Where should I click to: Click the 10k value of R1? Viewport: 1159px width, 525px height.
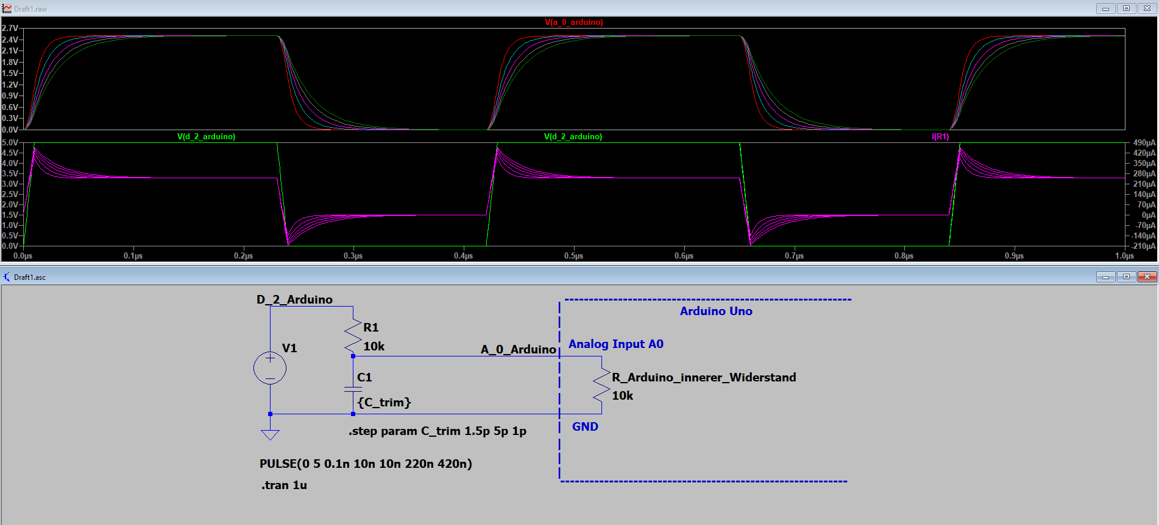click(x=374, y=346)
